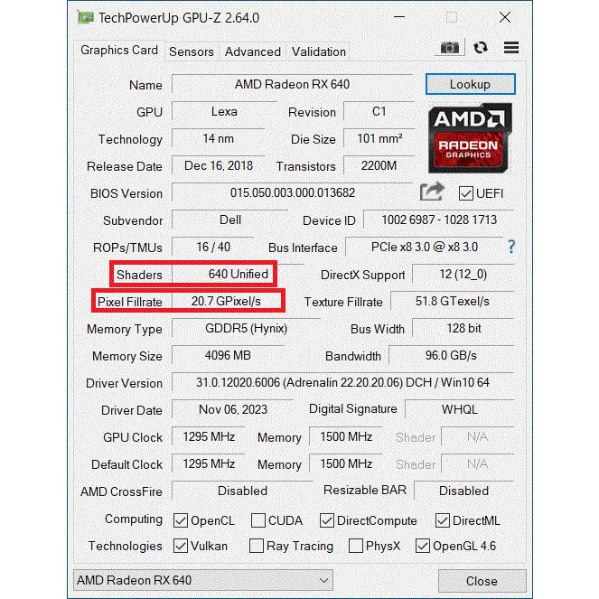Image resolution: width=599 pixels, height=599 pixels.
Task: Click the Release Date field Dec 16, 2018
Action: tap(218, 166)
